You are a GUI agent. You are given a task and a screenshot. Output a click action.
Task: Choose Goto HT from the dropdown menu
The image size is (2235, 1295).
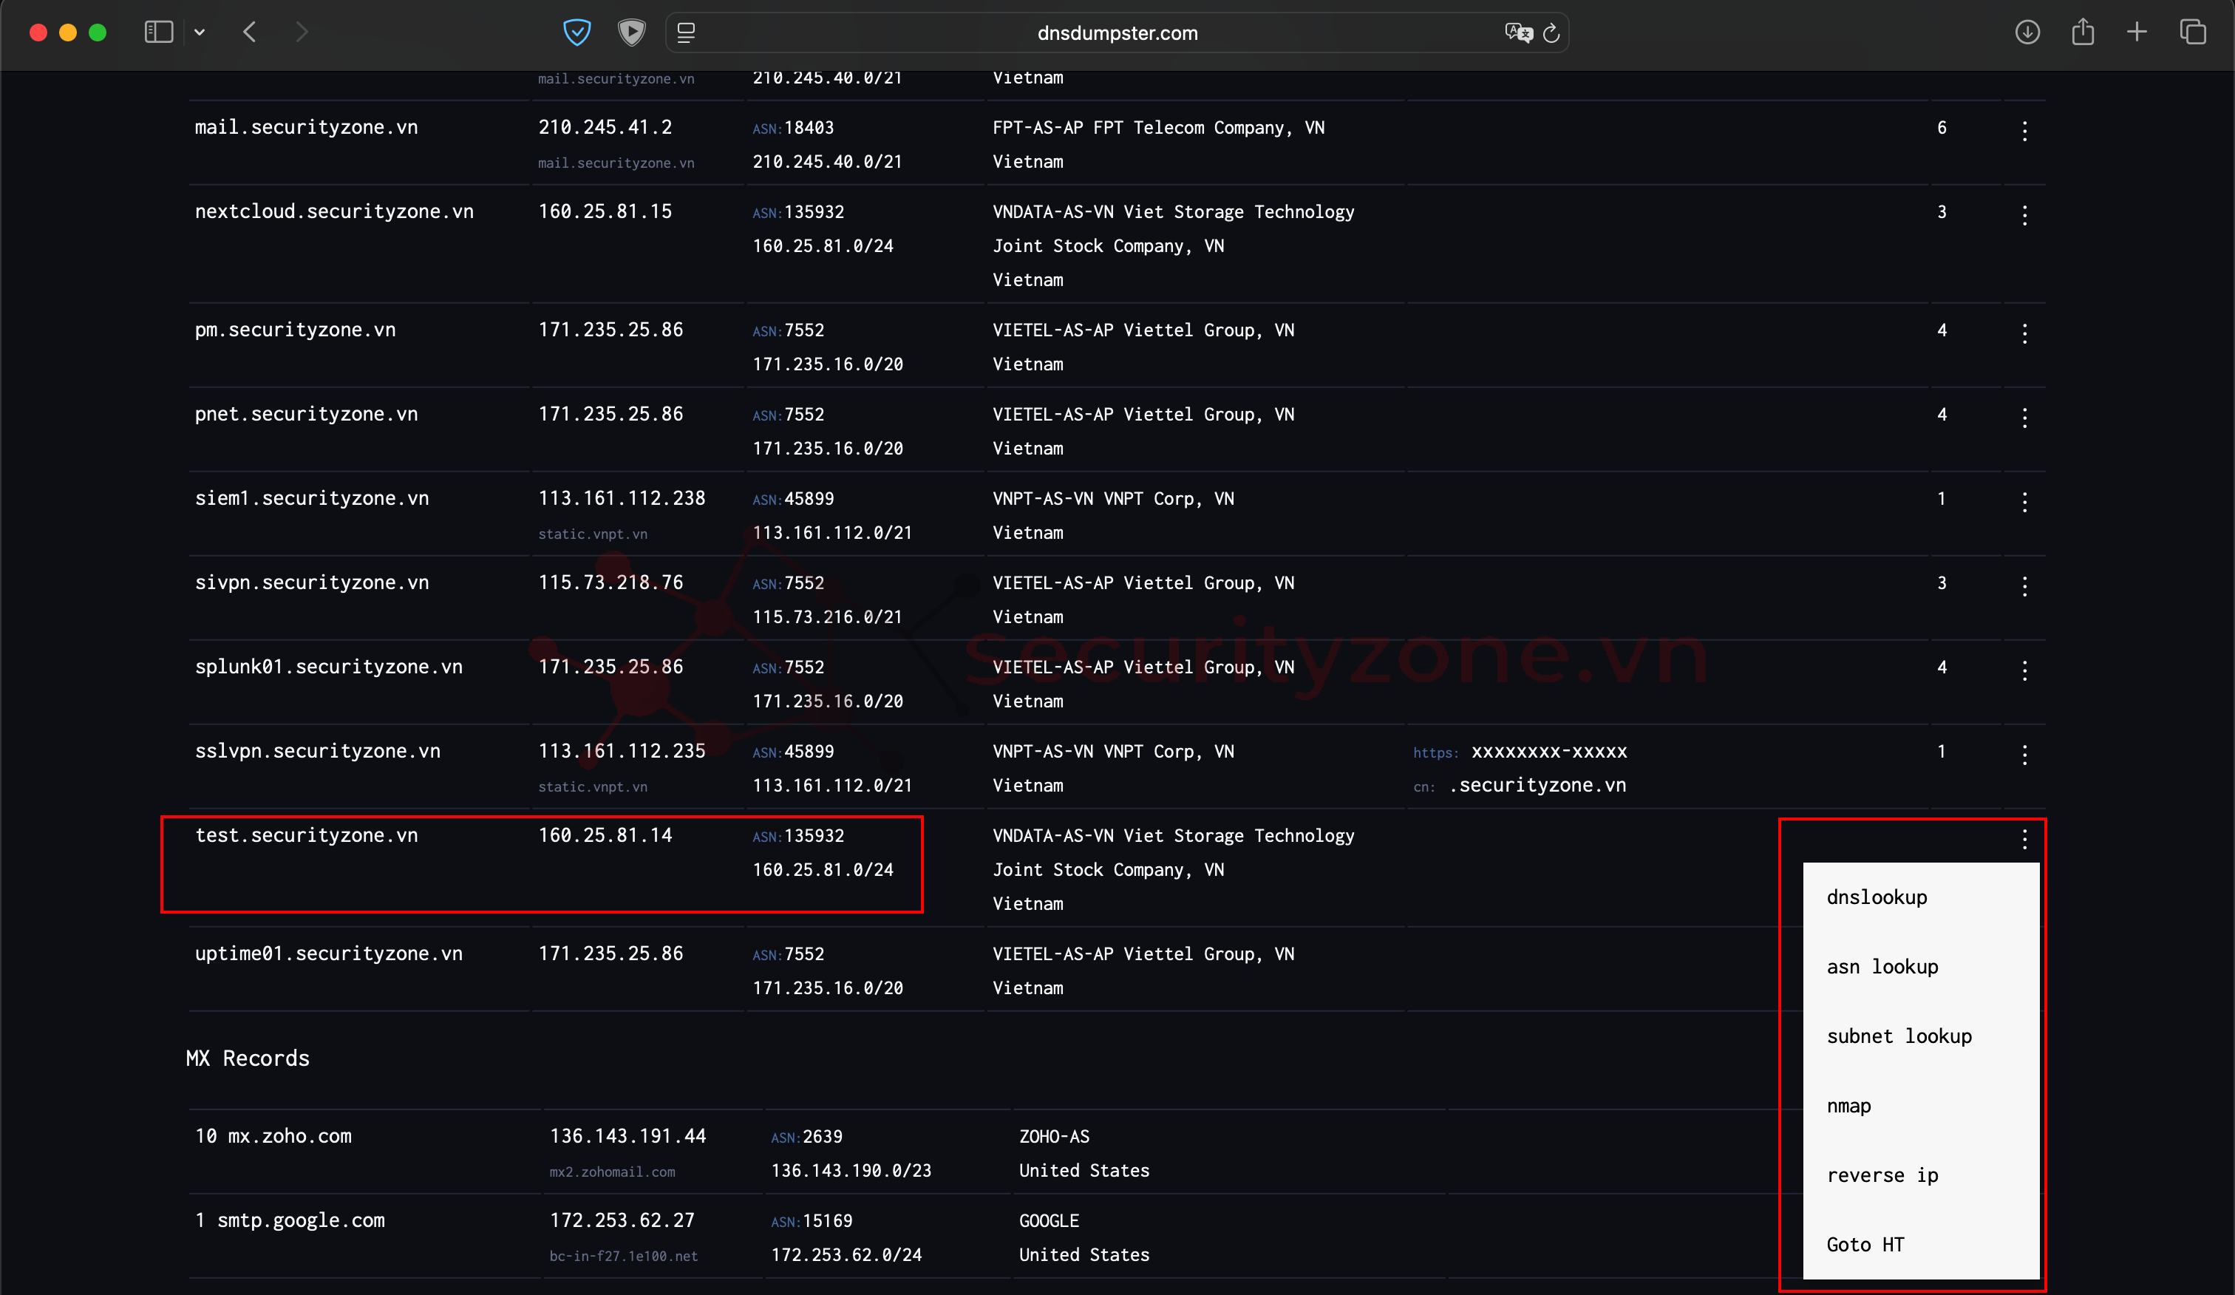[1921, 1245]
